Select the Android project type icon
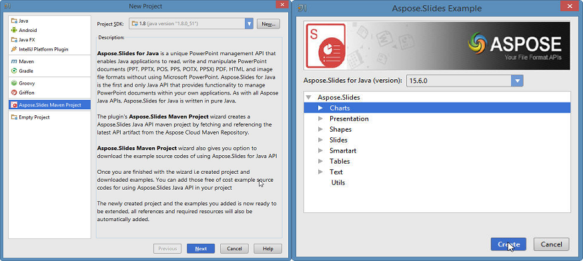Screen dimensions: 583x261 (x=14, y=31)
